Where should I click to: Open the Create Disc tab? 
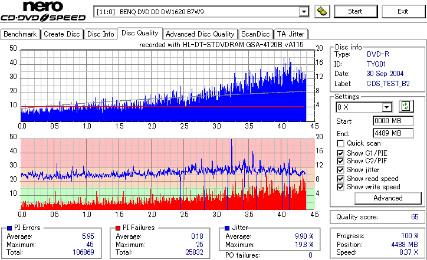tap(62, 34)
